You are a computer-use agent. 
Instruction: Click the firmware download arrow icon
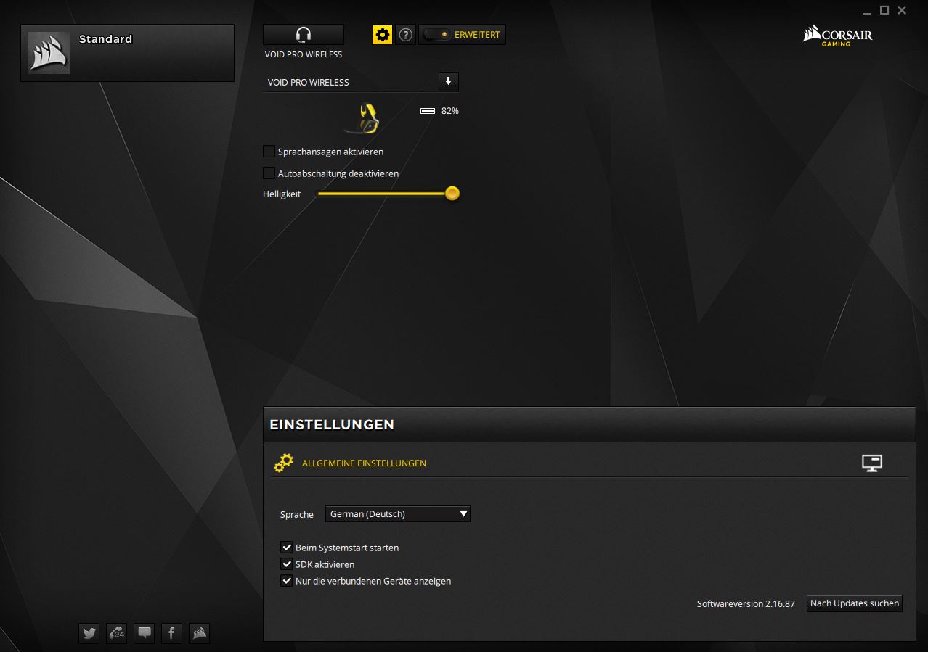(449, 81)
